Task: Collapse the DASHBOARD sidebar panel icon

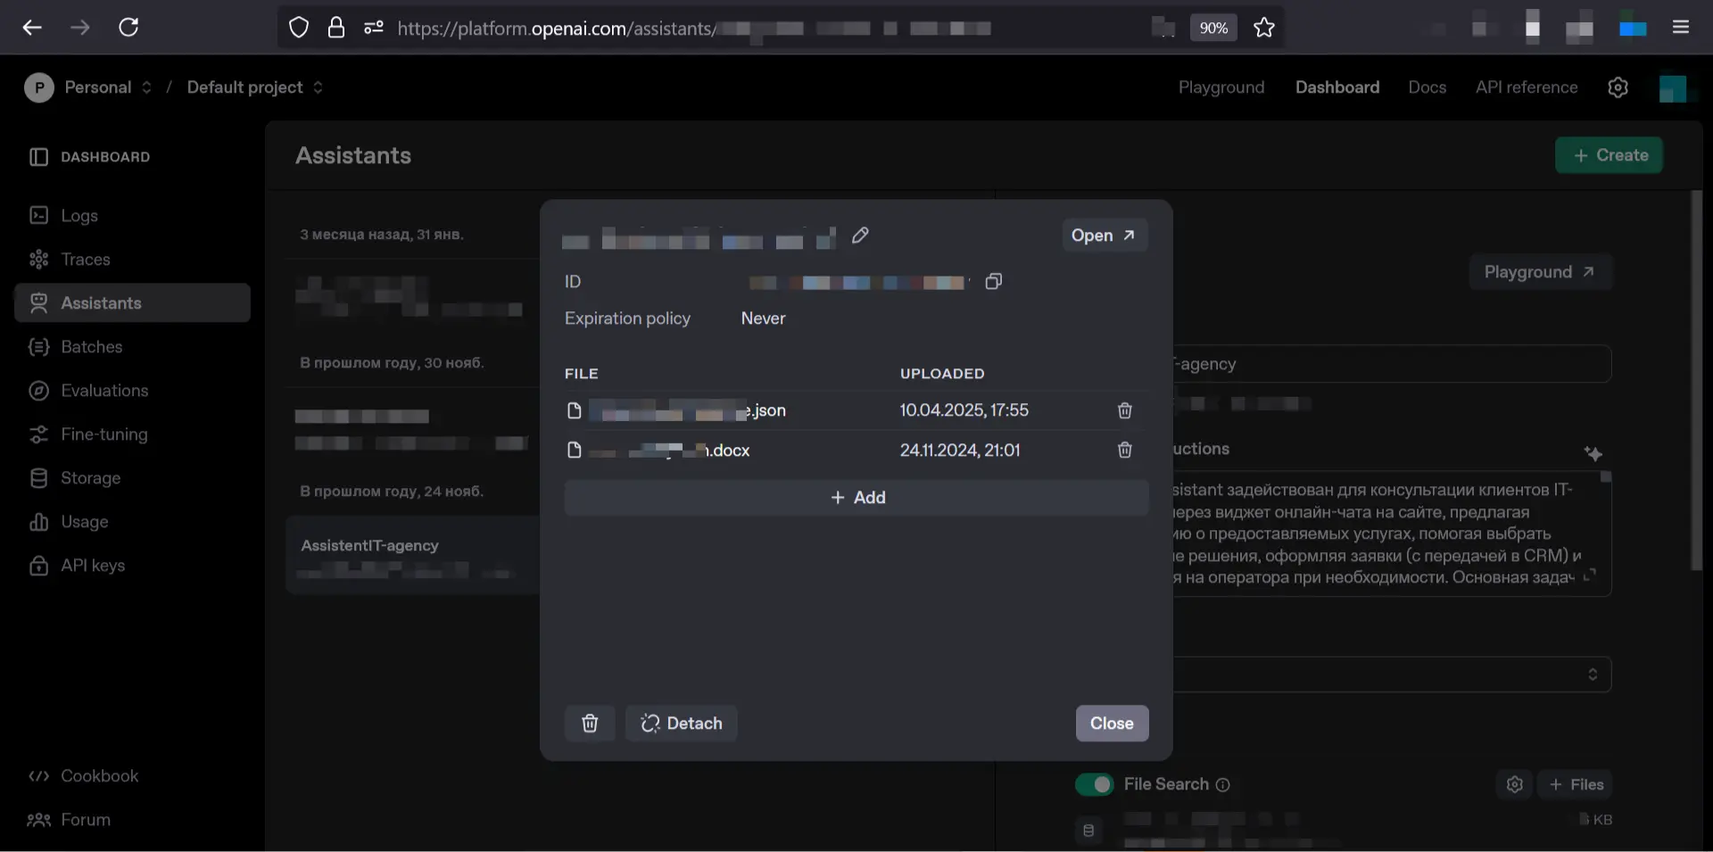Action: [x=38, y=157]
